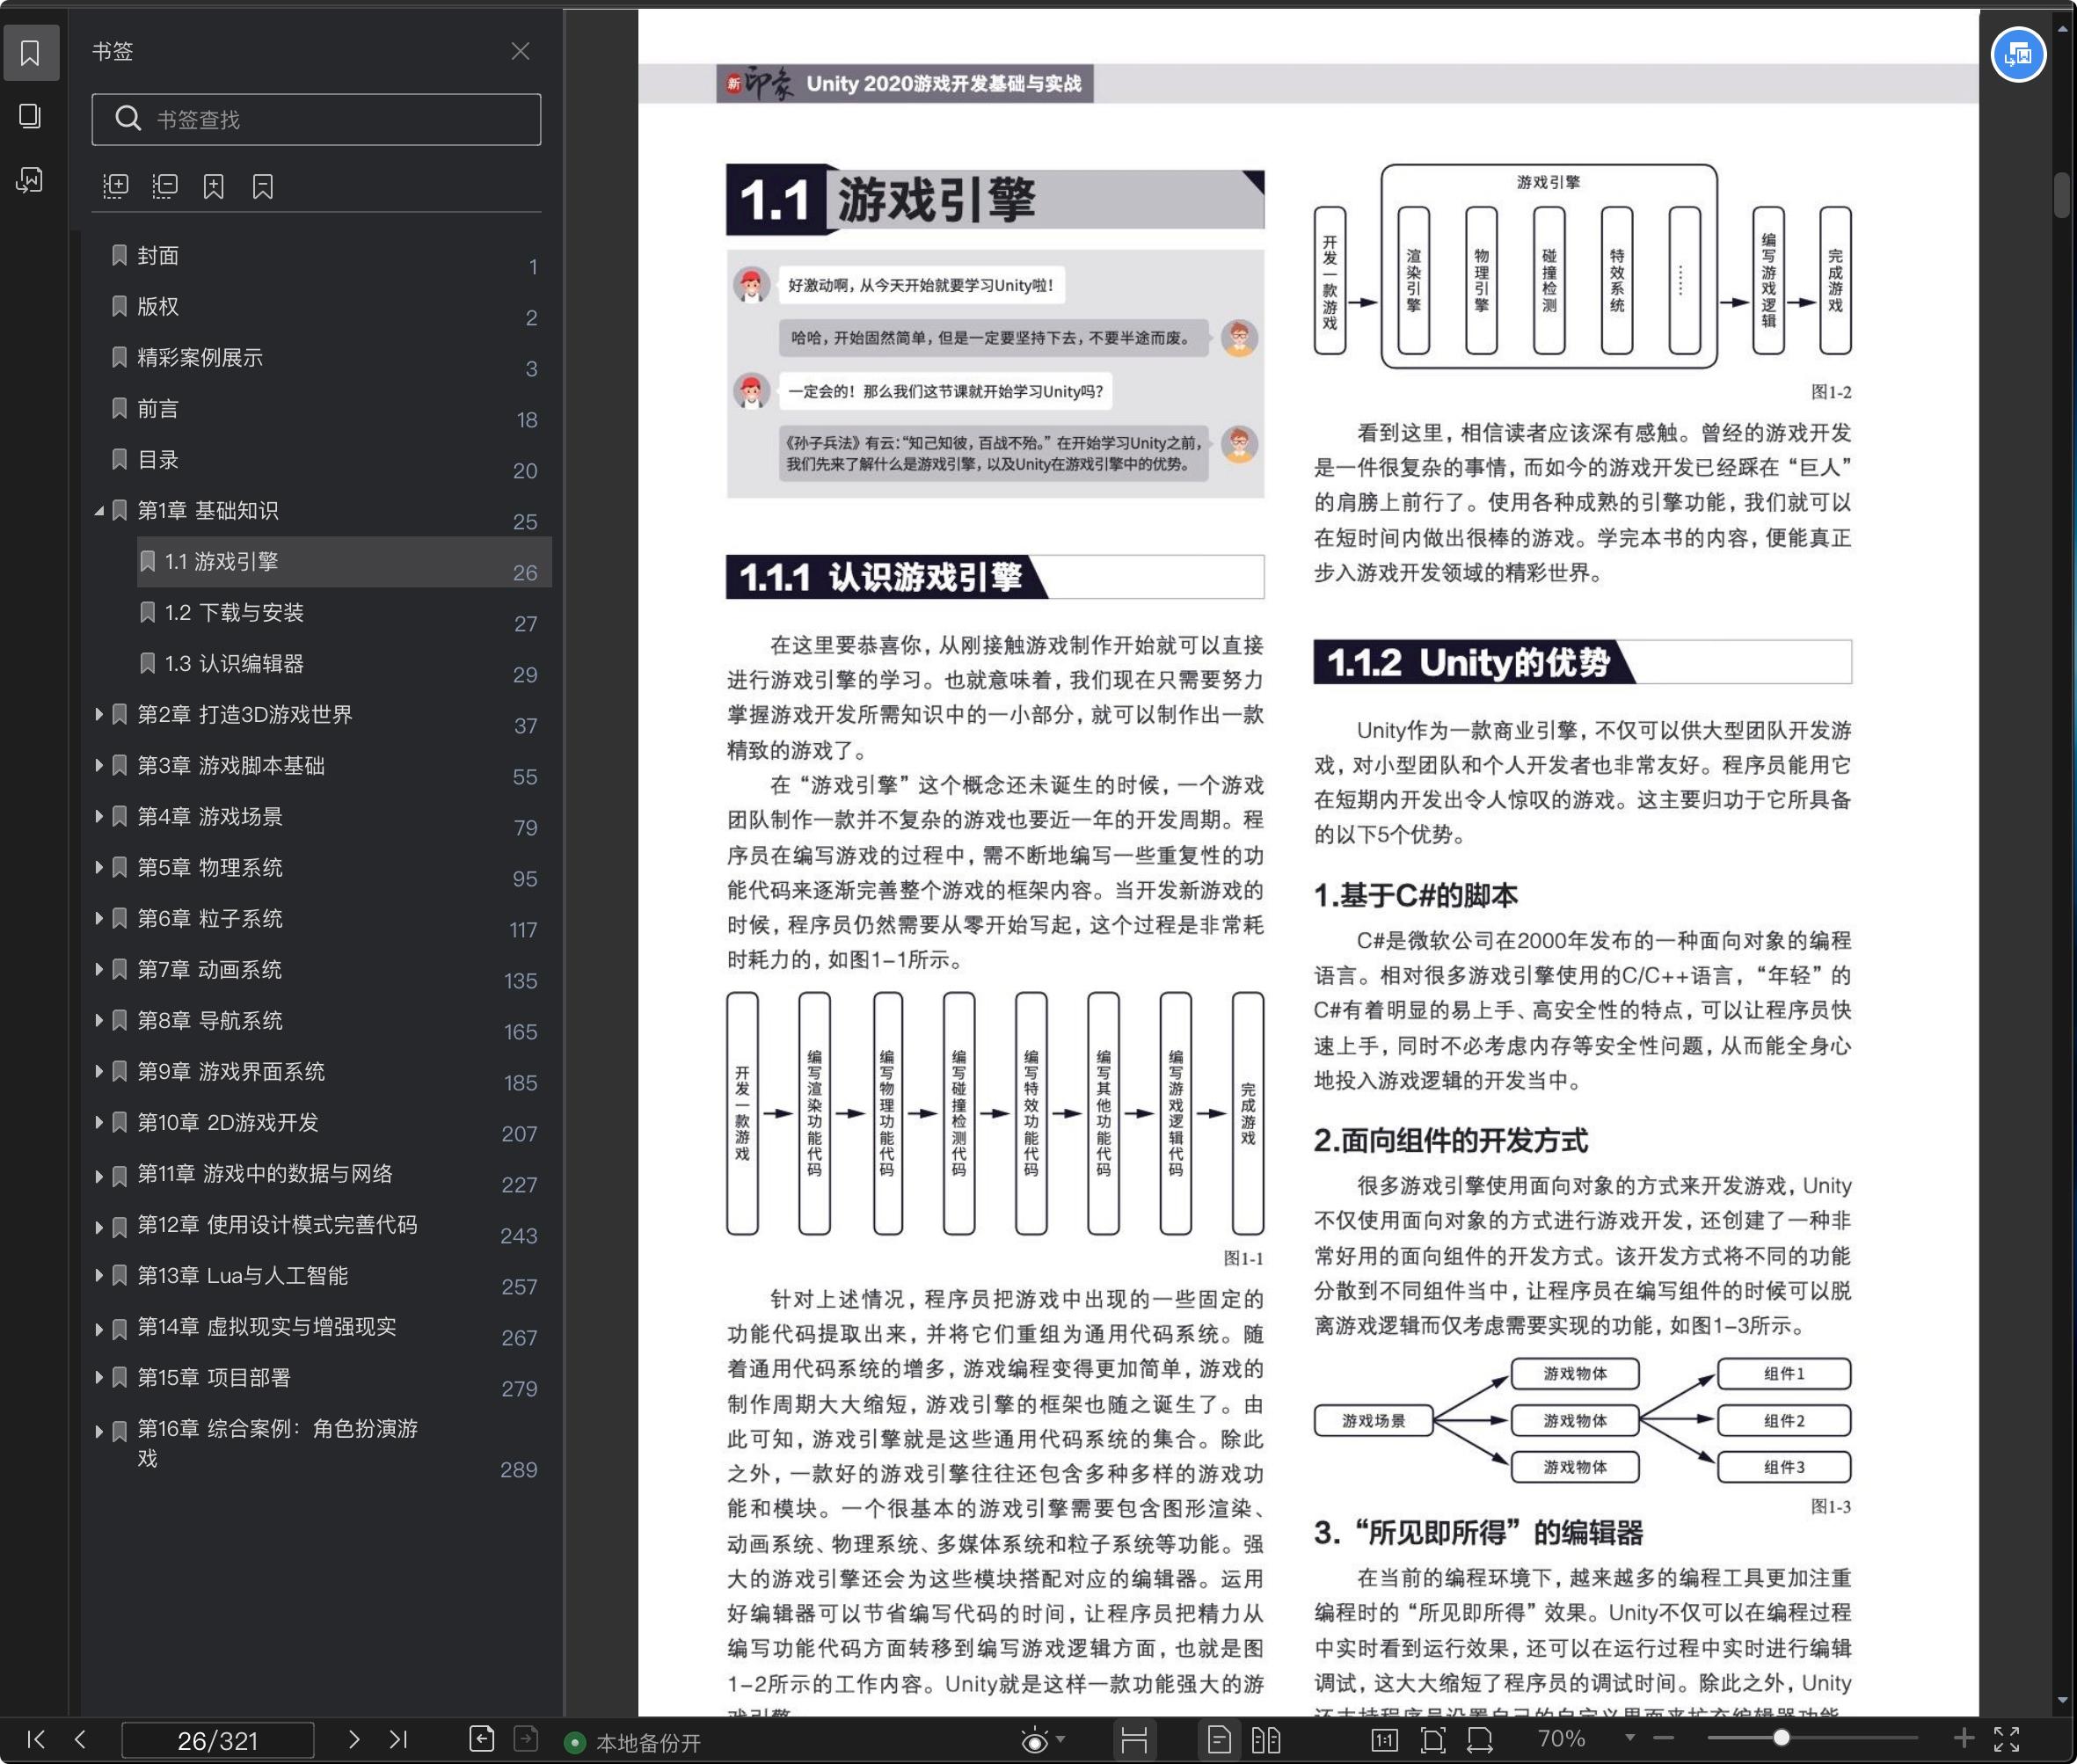
Task: Open the 第14章 虚拟现实与增强现实 bookmark
Action: coord(267,1327)
